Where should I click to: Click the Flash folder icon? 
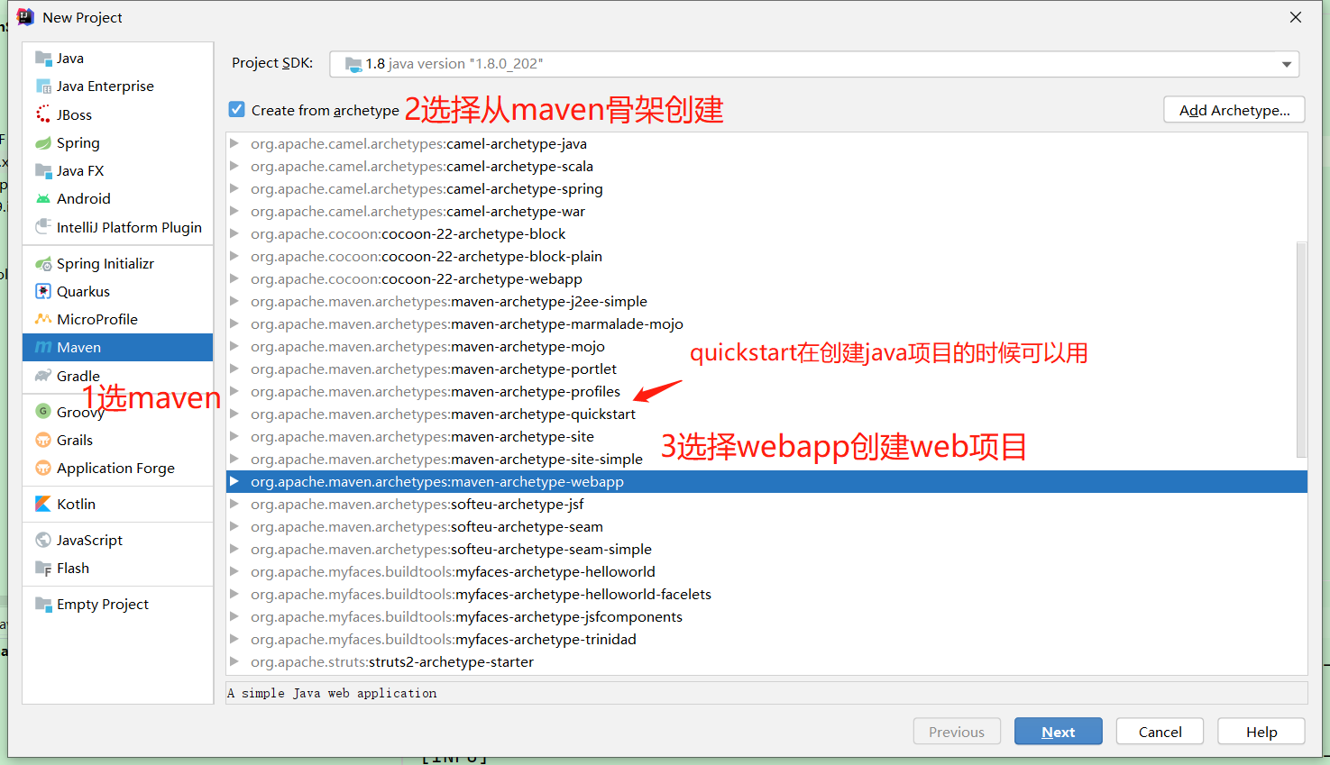pos(43,569)
